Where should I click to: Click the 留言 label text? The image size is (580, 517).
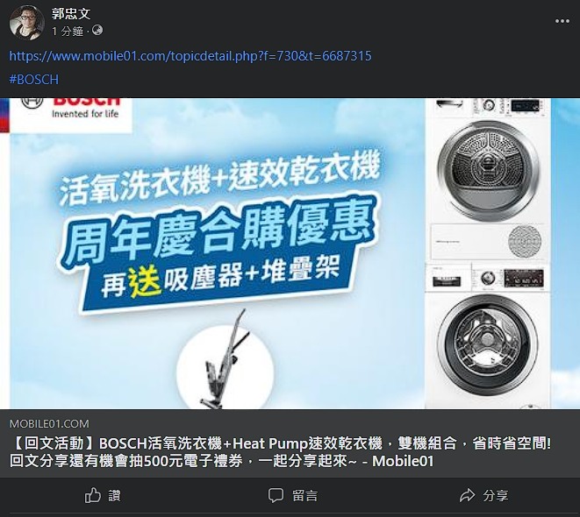point(304,496)
